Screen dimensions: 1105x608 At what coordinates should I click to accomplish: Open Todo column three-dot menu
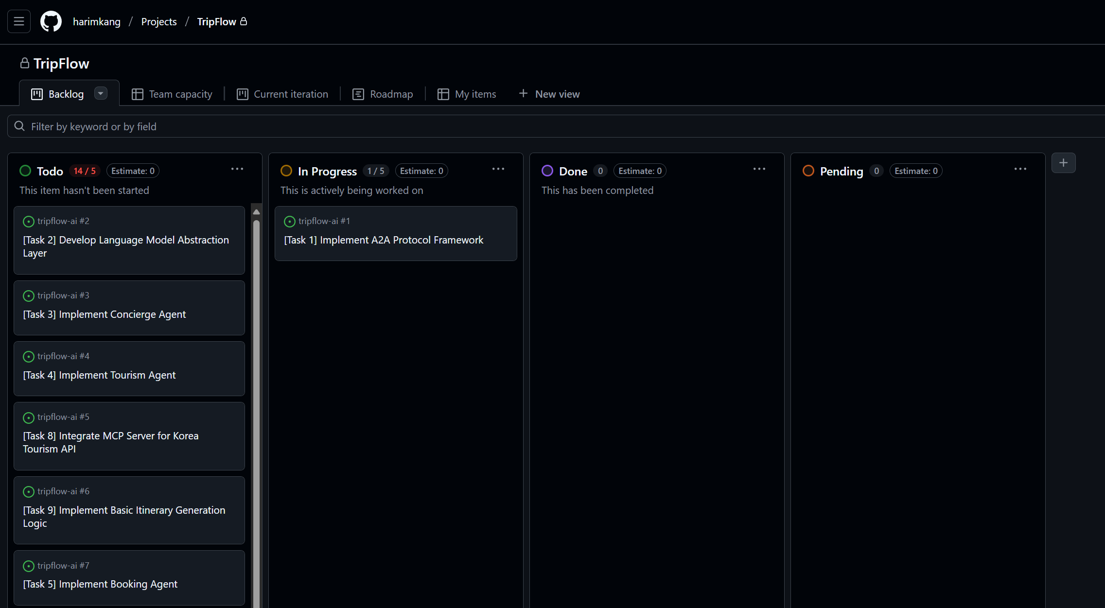(237, 169)
